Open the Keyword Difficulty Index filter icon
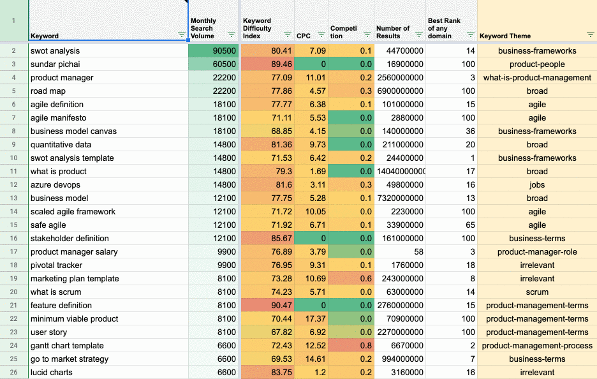This screenshot has height=379, width=597. point(288,35)
